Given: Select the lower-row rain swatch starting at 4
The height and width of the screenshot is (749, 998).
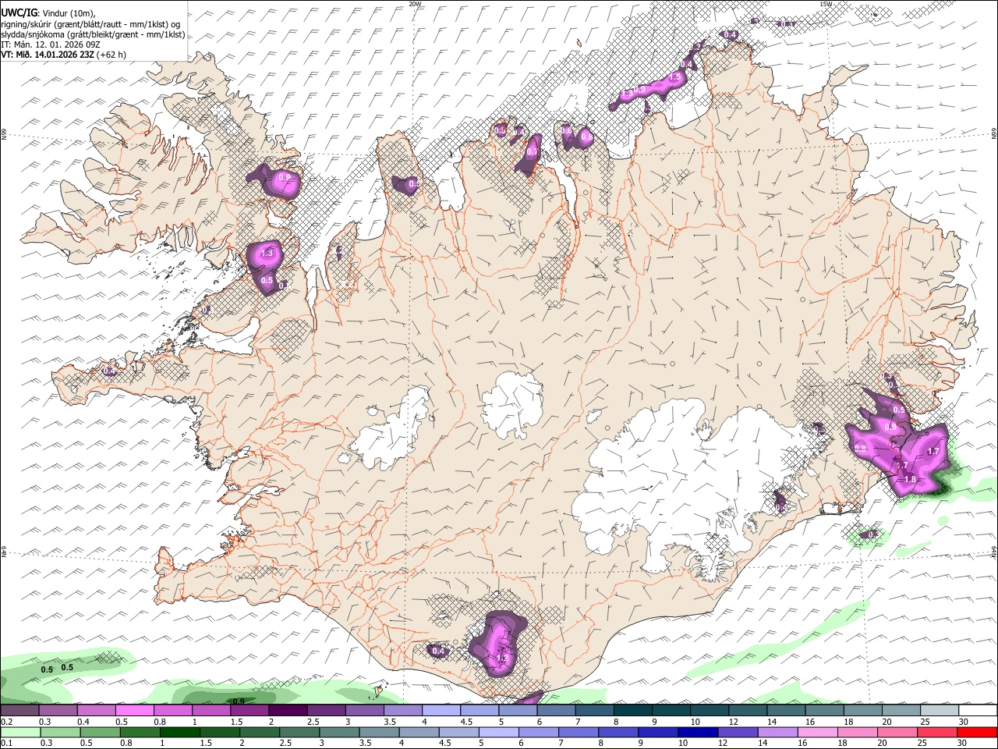Looking at the screenshot, I should tap(419, 733).
